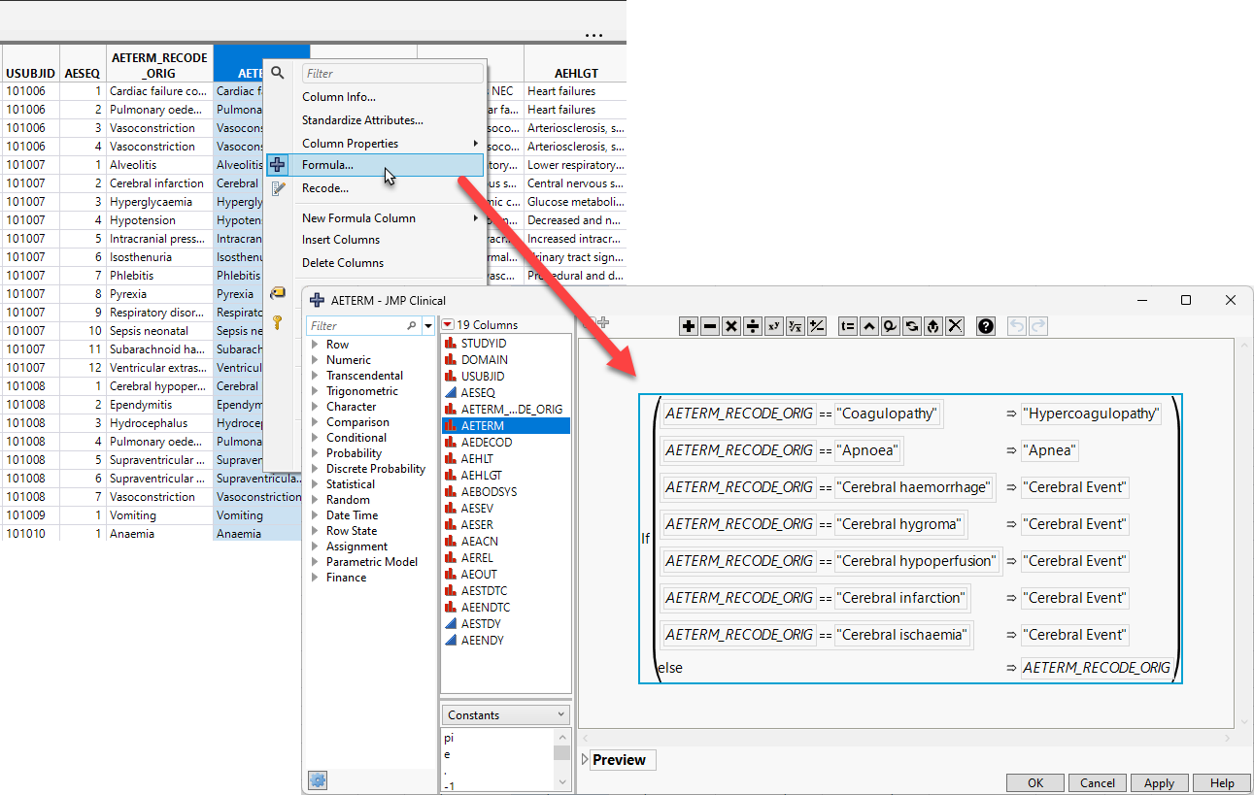Click the change sign (+/-) button
Viewport: 1254px width, 795px height.
(x=817, y=326)
